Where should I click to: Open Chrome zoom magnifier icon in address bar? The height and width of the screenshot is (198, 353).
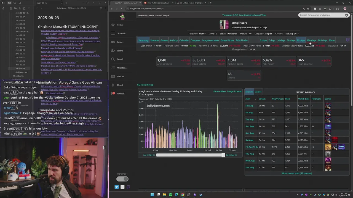click(x=304, y=9)
